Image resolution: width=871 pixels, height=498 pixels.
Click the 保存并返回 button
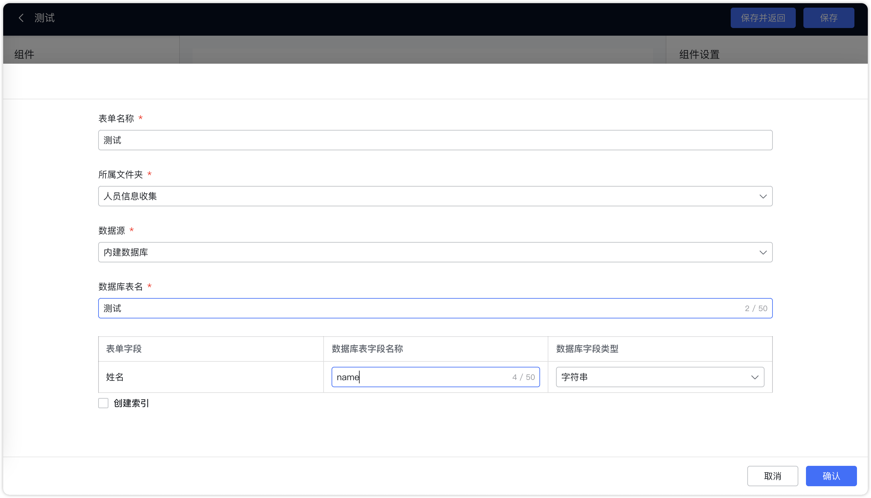[763, 18]
